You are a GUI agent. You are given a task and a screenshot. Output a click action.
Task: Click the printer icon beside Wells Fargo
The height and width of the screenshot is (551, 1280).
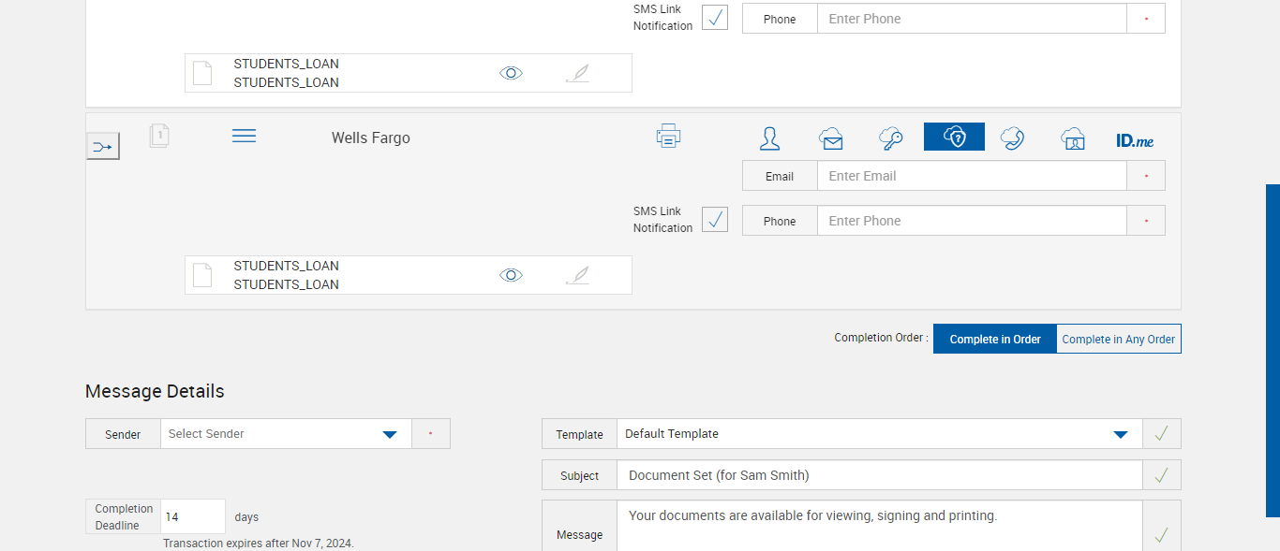tap(668, 137)
